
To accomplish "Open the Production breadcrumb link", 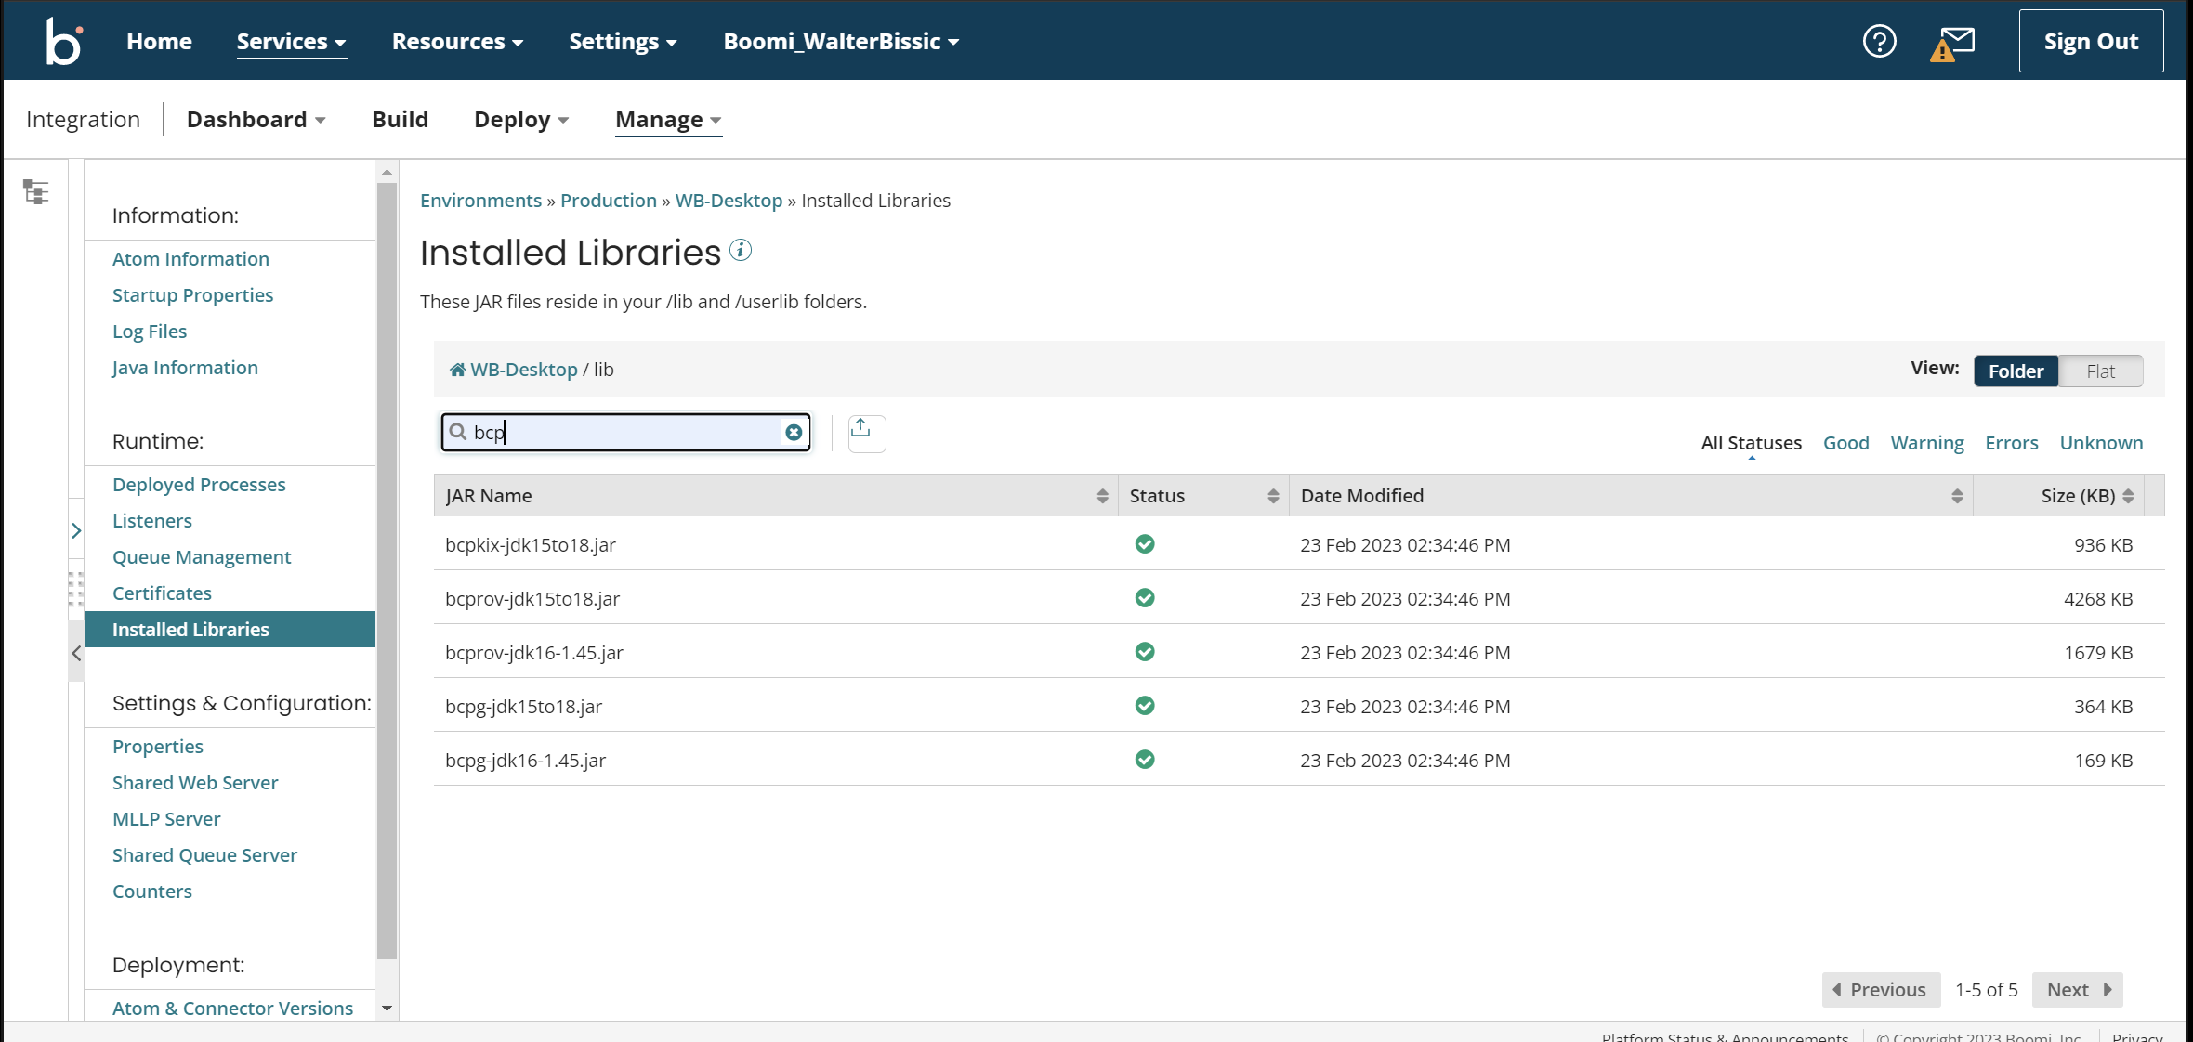I will [608, 201].
